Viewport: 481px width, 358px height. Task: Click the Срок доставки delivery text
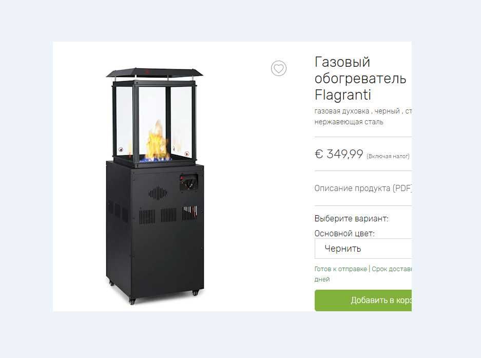(x=392, y=269)
